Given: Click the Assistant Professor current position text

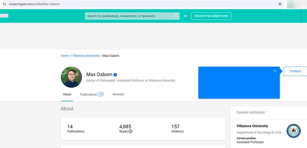Looking at the screenshot, I should (x=250, y=142).
